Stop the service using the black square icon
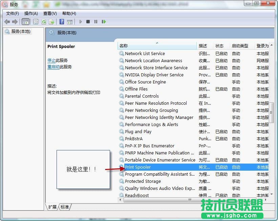The width and height of the screenshot is (278, 221). 88,22
